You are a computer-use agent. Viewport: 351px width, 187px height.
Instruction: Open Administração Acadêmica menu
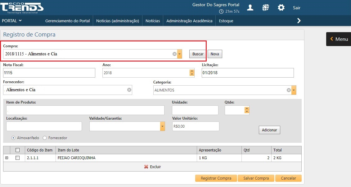coord(189,21)
